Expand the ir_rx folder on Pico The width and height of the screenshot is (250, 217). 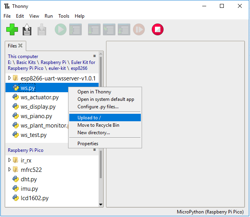coord(9,160)
